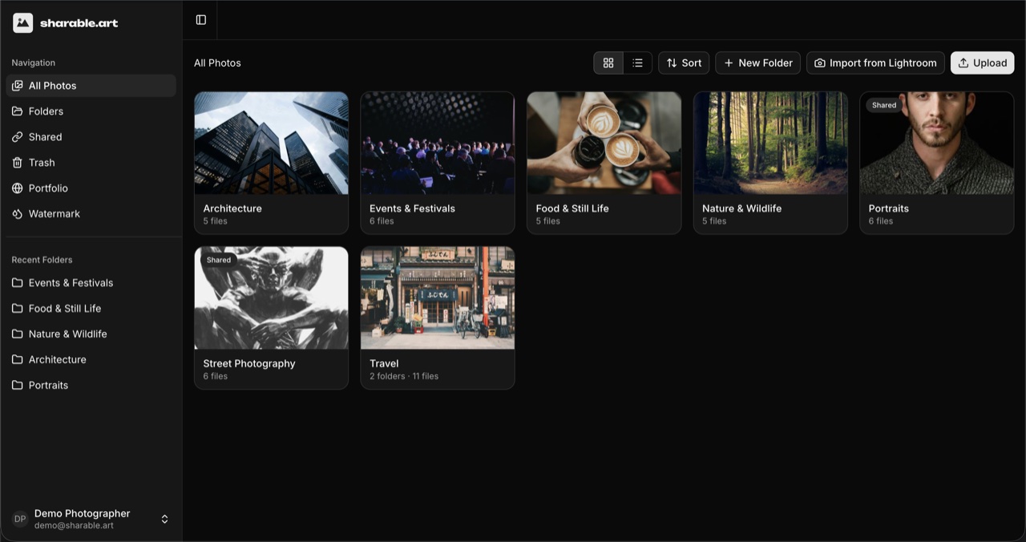Click the Shared badge on Street Photography card
The height and width of the screenshot is (542, 1026).
219,260
